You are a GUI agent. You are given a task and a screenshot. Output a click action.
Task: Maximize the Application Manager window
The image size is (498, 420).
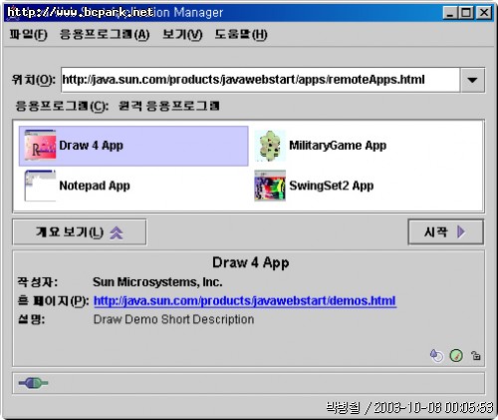tap(466, 13)
